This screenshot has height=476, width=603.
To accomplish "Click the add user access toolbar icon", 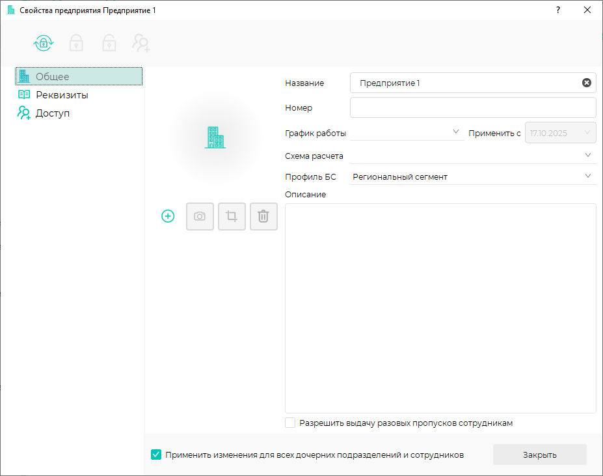I will pyautogui.click(x=141, y=44).
